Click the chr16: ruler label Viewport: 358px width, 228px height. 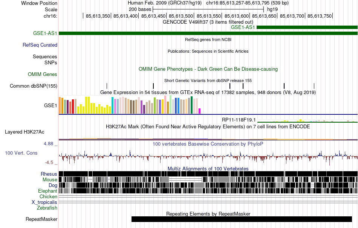(x=50, y=16)
